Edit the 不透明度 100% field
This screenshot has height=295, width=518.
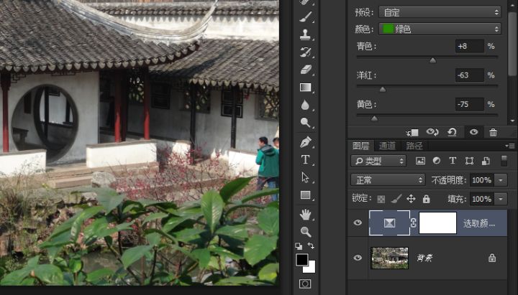coord(482,180)
